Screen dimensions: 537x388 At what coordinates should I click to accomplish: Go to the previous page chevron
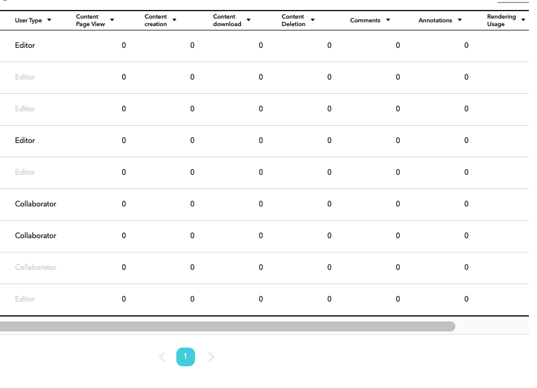coord(162,357)
